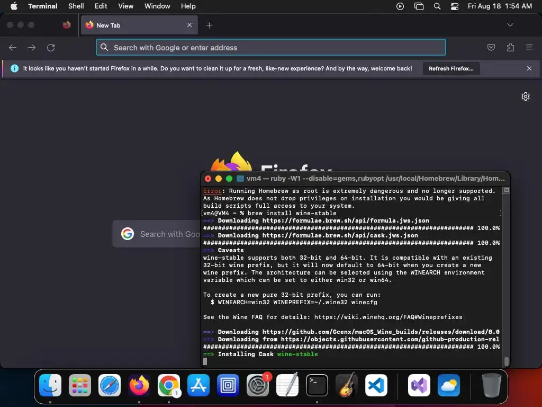Open the Trash in the Dock
The width and height of the screenshot is (542, 407).
click(492, 385)
